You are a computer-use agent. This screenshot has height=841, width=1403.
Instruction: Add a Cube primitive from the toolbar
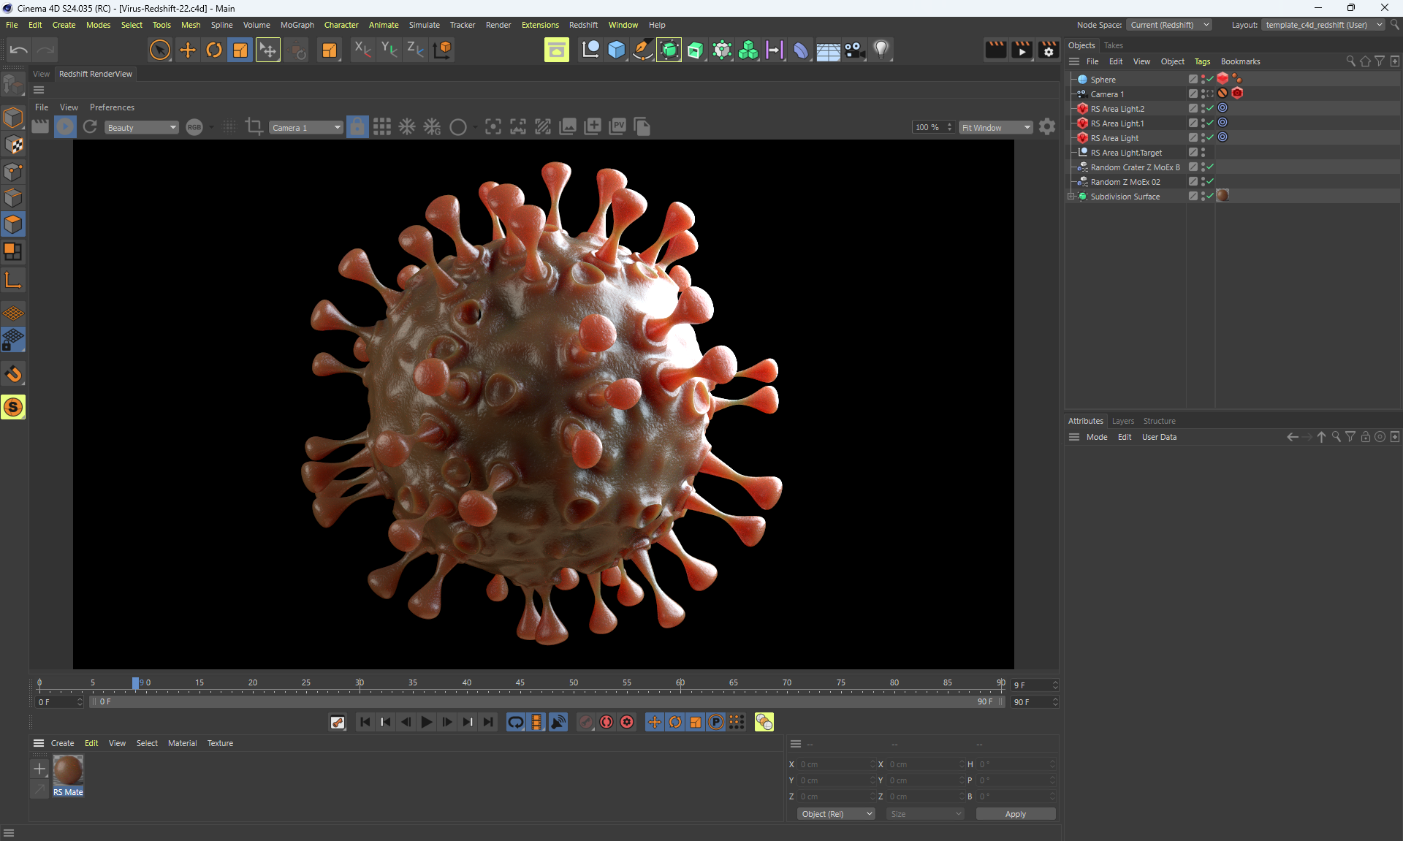pyautogui.click(x=617, y=50)
